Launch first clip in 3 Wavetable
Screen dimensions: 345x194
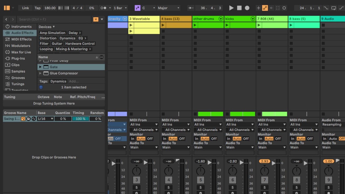click(x=131, y=25)
